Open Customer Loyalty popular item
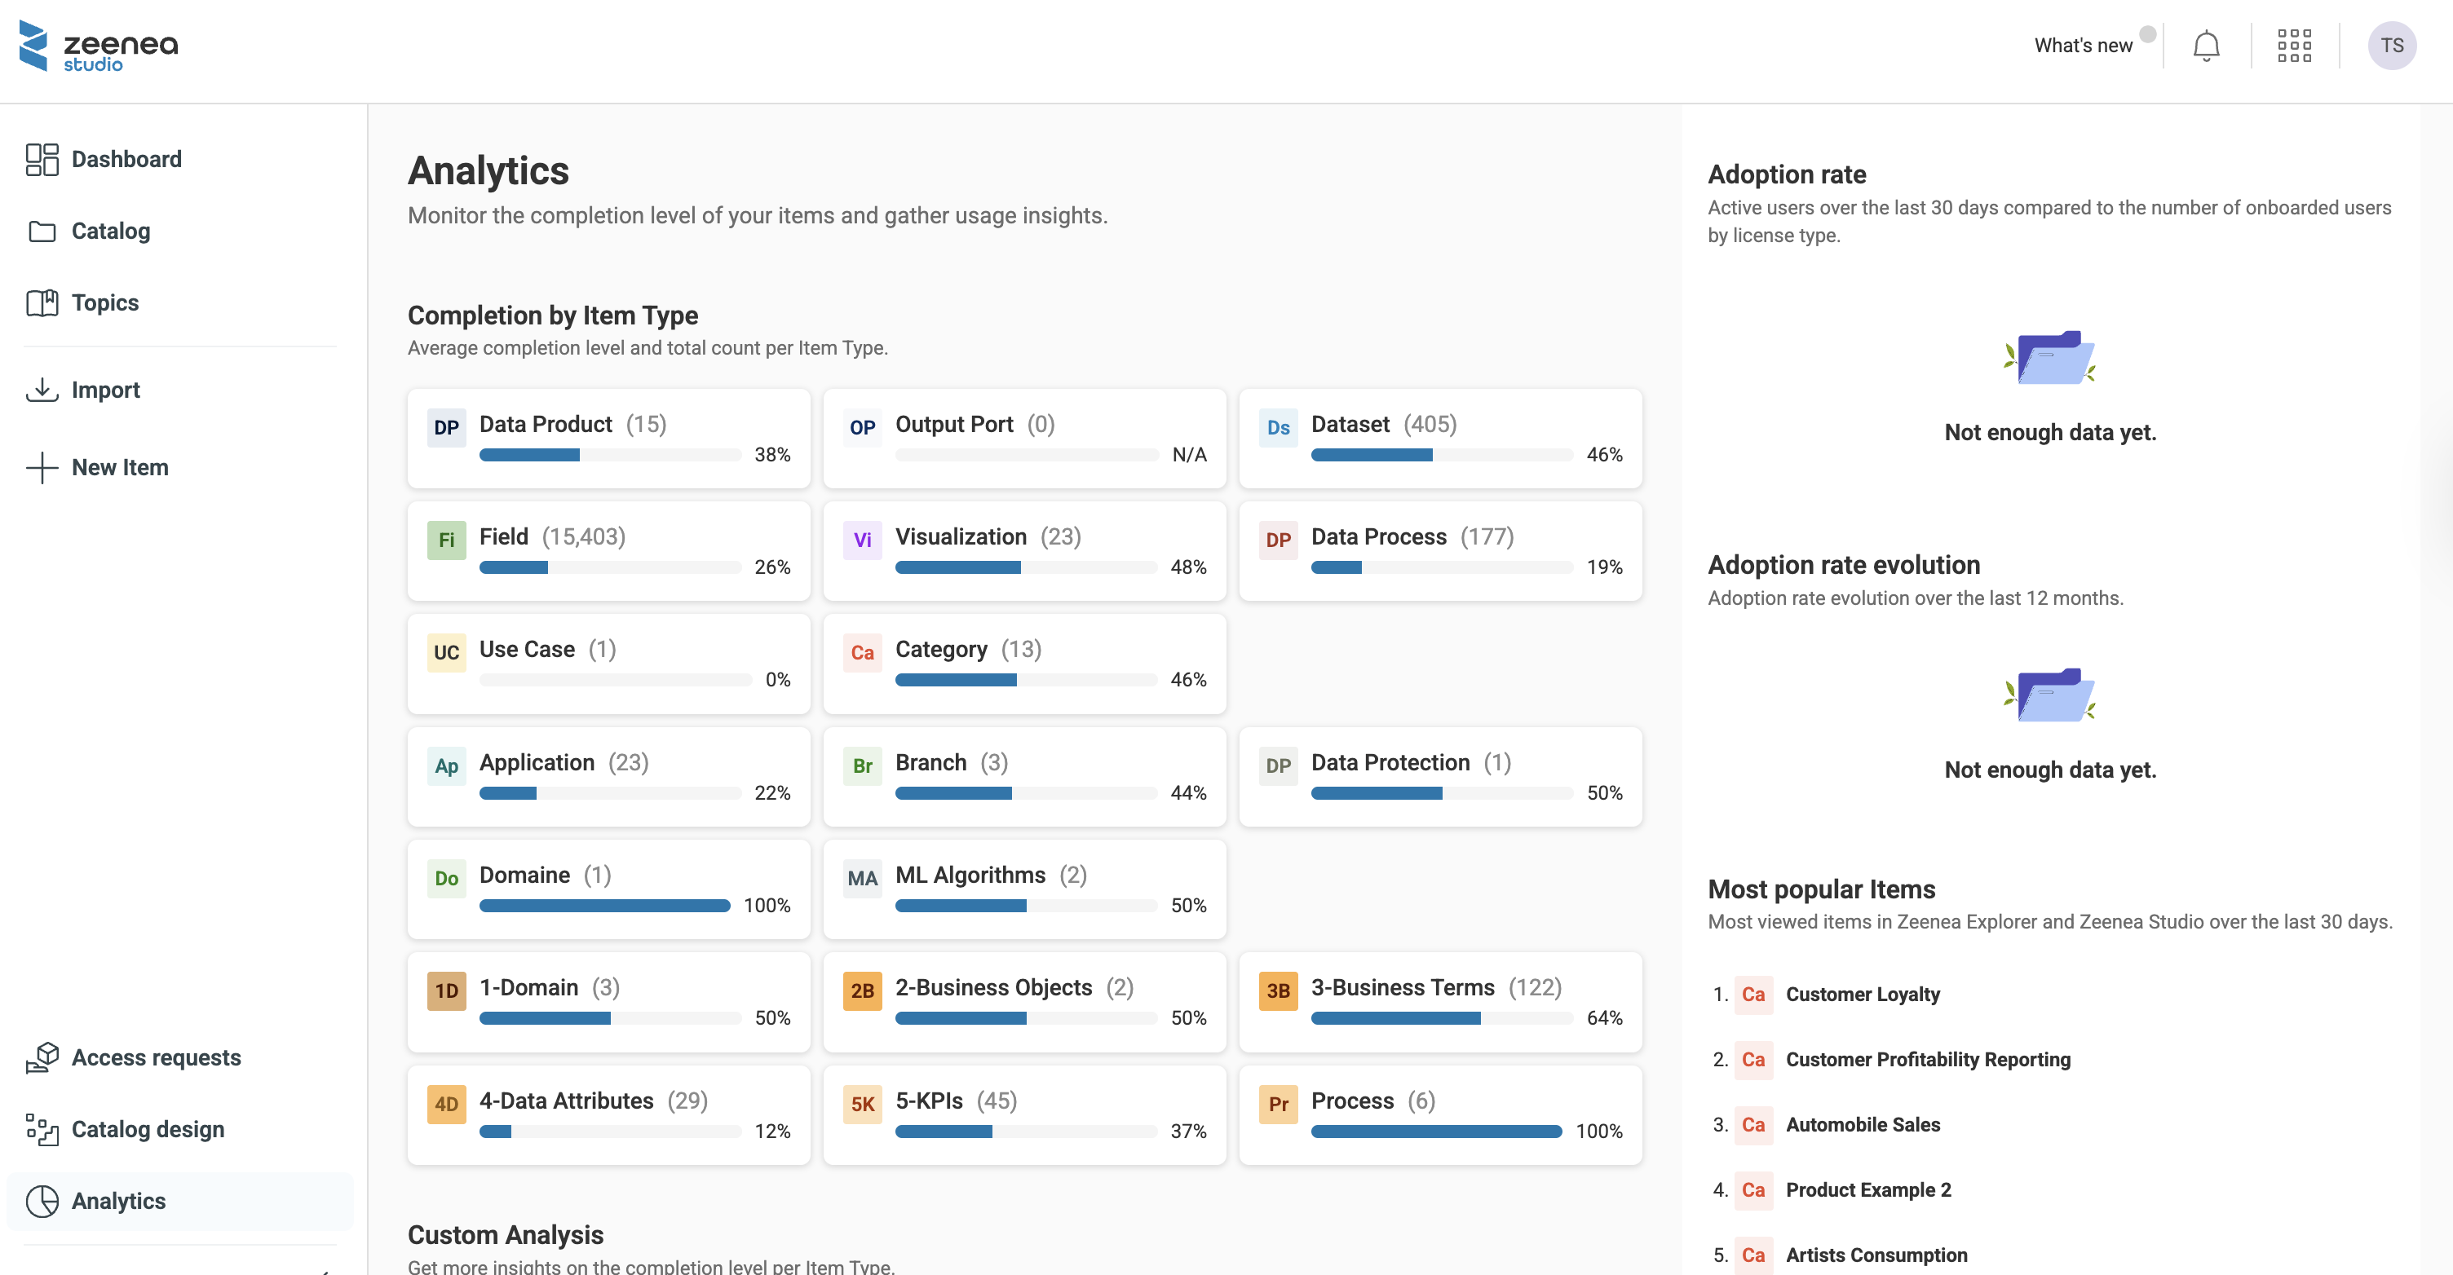Image resolution: width=2453 pixels, height=1275 pixels. click(x=1862, y=994)
